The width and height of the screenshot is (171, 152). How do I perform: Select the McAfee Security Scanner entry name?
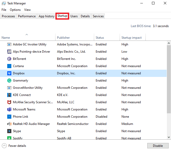[x=33, y=102]
